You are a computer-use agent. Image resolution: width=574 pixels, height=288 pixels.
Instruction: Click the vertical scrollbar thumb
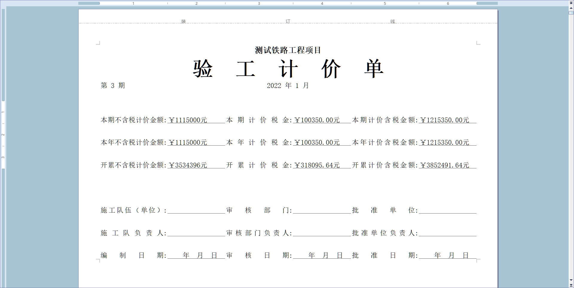571,13
